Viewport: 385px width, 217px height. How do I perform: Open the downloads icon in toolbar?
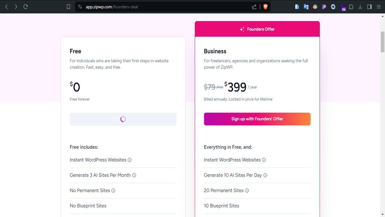pyautogui.click(x=360, y=7)
